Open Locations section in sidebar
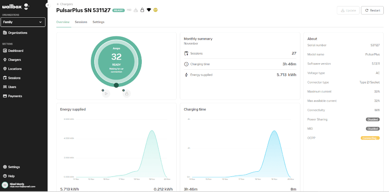The height and width of the screenshot is (192, 389). (x=13, y=69)
